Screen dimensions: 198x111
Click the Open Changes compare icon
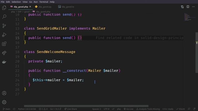[182, 7]
